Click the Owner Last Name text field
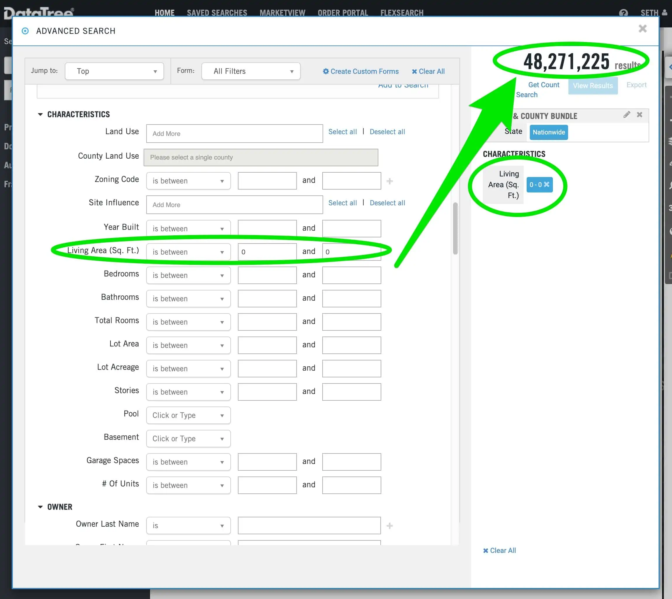Image resolution: width=672 pixels, height=599 pixels. (x=309, y=526)
